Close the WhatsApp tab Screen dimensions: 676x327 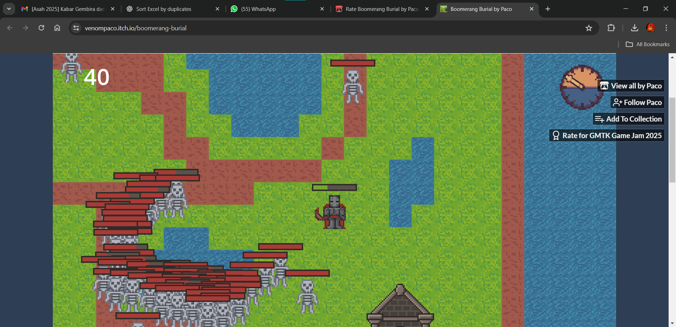[x=322, y=9]
